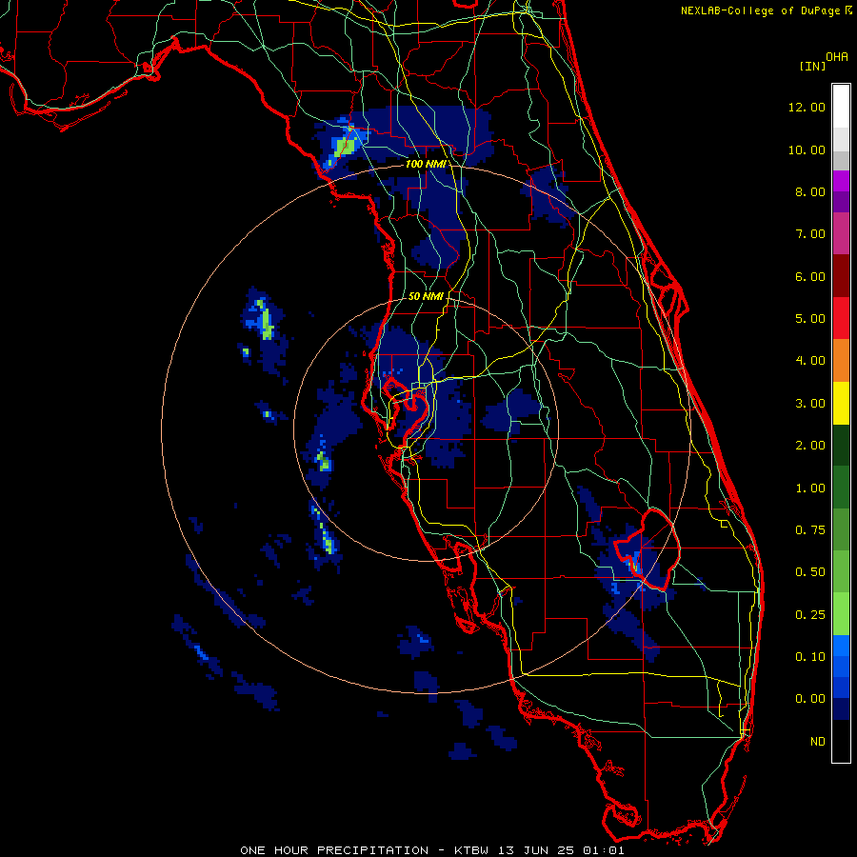857x857 pixels.
Task: Select the dark red swatch near 6.00
Action: click(x=841, y=276)
